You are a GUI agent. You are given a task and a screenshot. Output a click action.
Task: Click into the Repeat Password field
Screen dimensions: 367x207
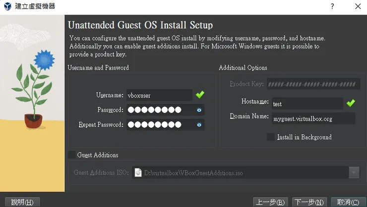[160, 125]
